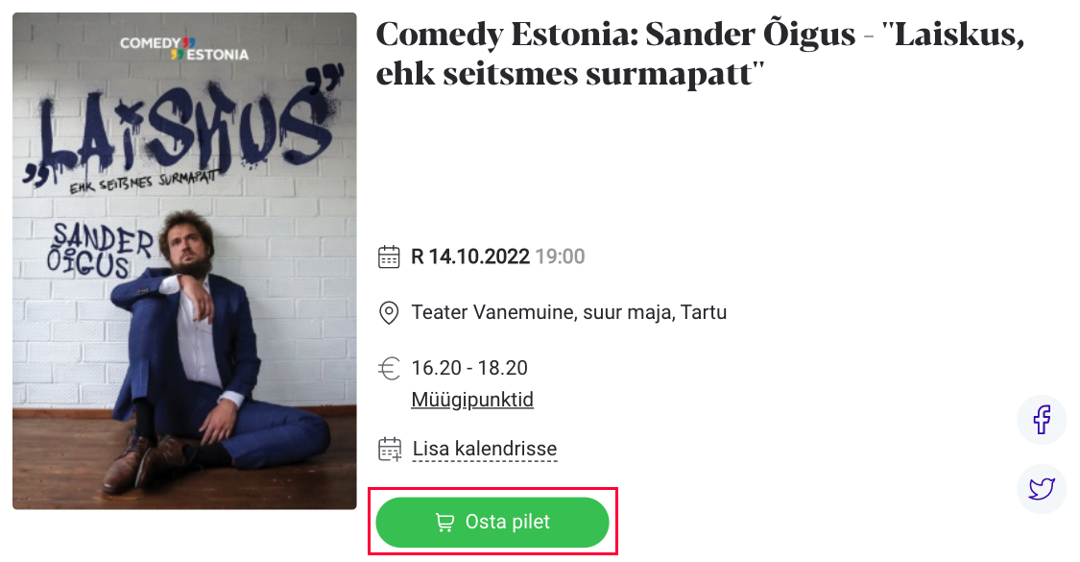Open the Lisa kalendrisse link

click(485, 449)
